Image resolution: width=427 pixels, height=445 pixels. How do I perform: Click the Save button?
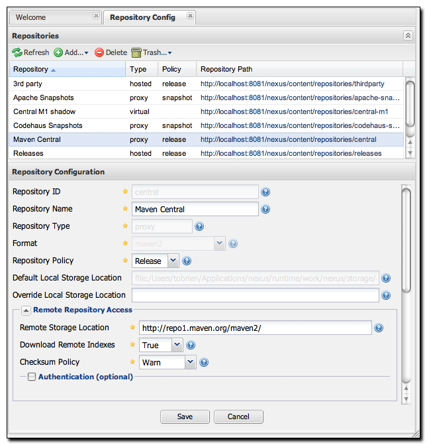pyautogui.click(x=185, y=416)
